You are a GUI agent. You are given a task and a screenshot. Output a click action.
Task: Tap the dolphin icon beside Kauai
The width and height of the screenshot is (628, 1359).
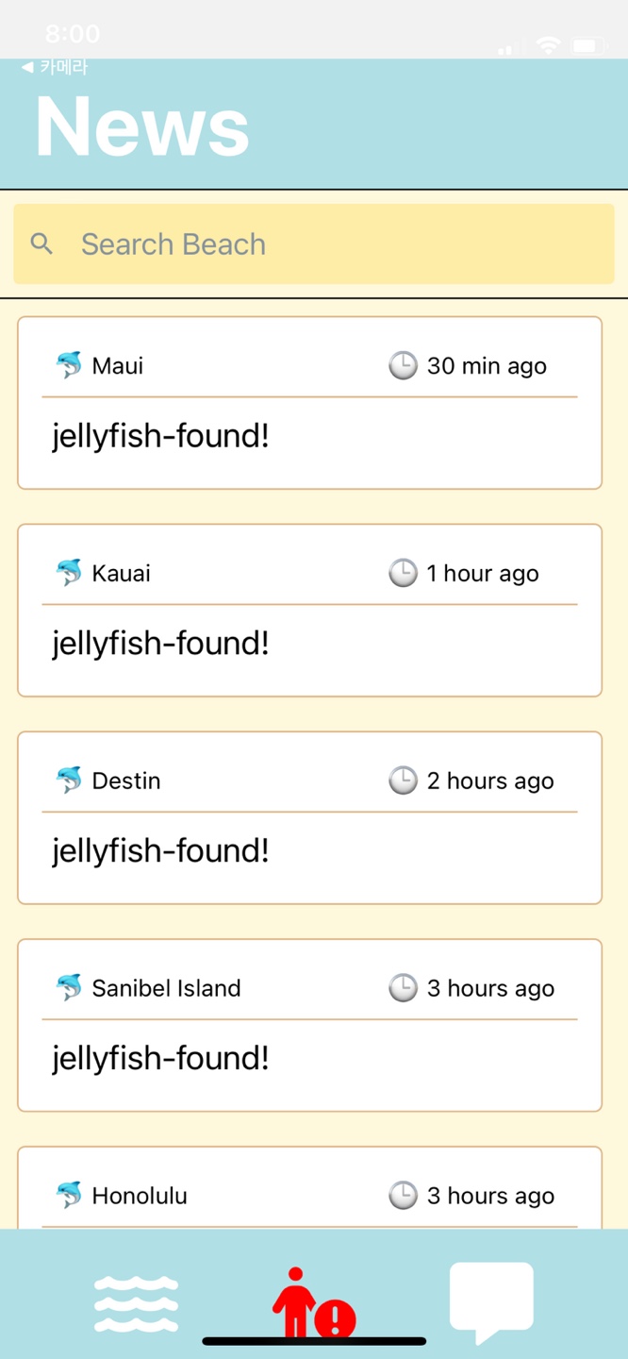(x=69, y=573)
